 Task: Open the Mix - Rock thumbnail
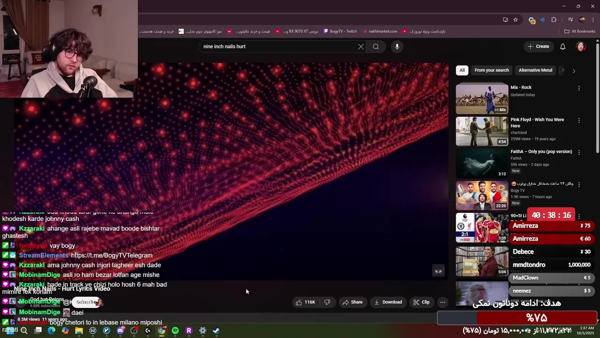coord(482,99)
